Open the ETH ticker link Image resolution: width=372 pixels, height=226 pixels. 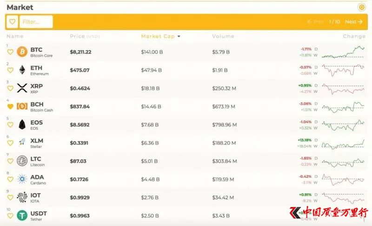tap(36, 68)
